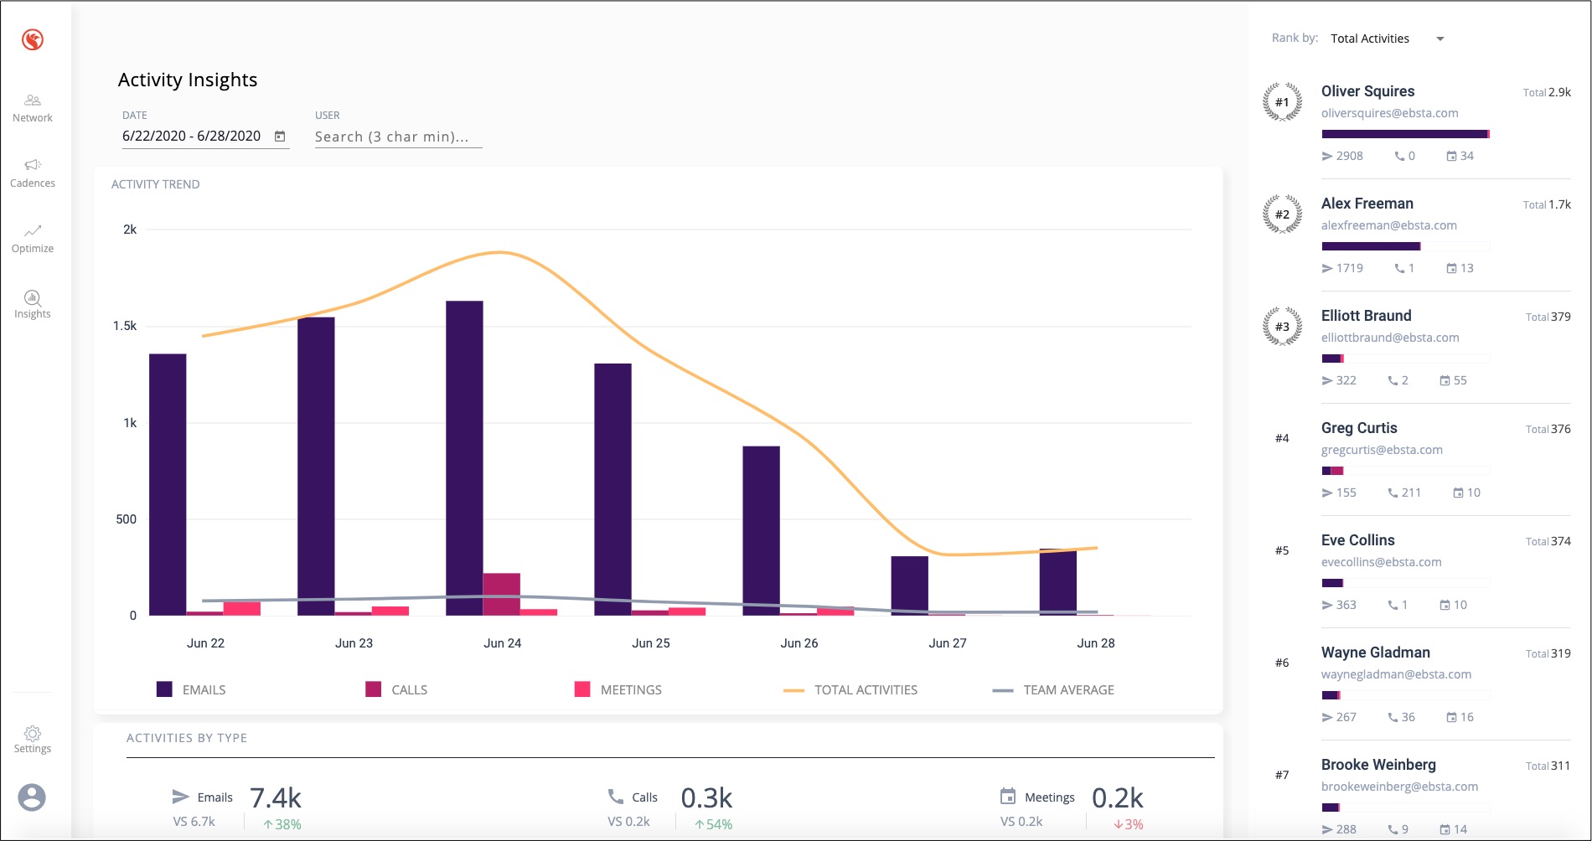Screen dimensions: 1592x841
Task: Go to the Optimize chart icon
Action: 33,230
